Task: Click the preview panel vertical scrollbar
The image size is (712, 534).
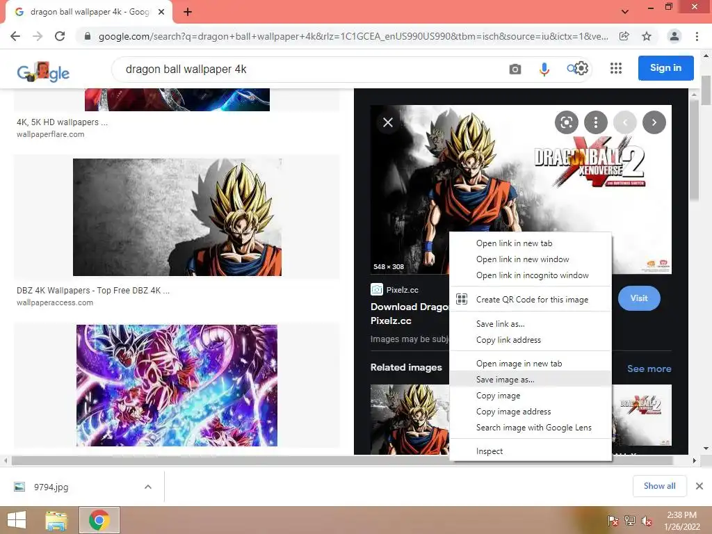Action: 694,150
